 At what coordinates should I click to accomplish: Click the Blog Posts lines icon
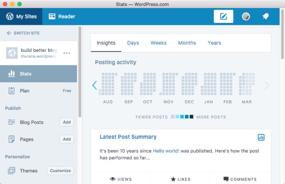(x=11, y=122)
